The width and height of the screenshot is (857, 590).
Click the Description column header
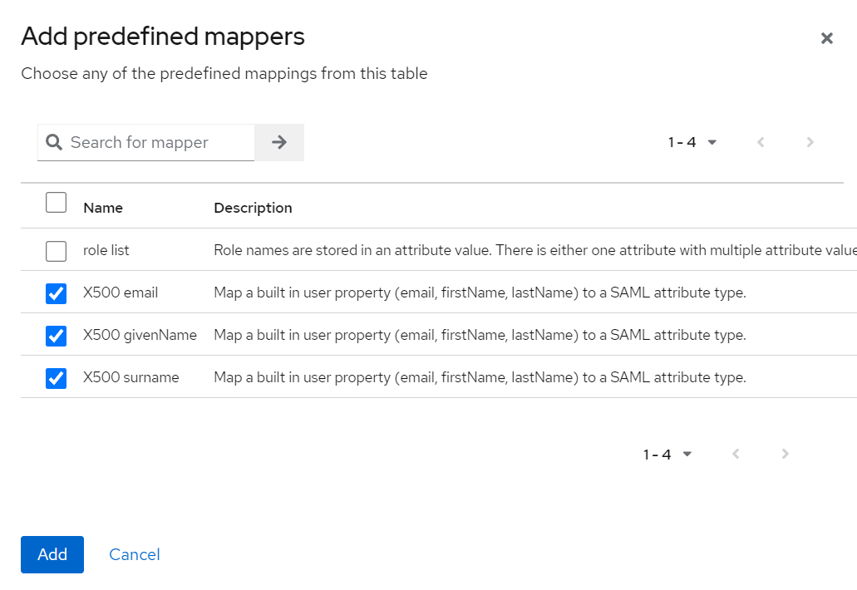[253, 208]
